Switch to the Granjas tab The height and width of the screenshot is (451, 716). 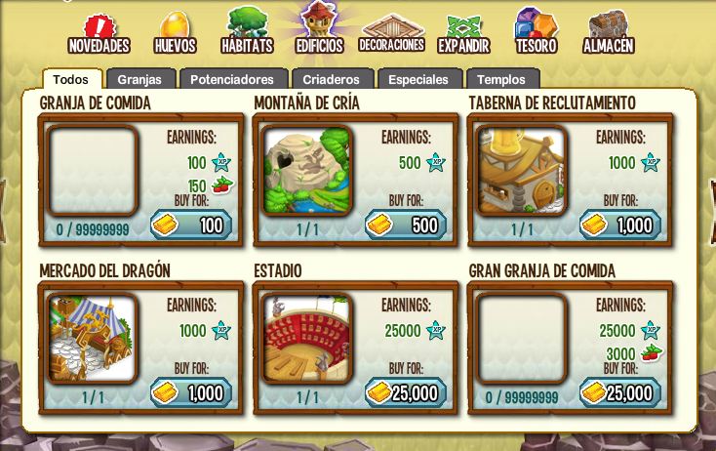(x=139, y=79)
